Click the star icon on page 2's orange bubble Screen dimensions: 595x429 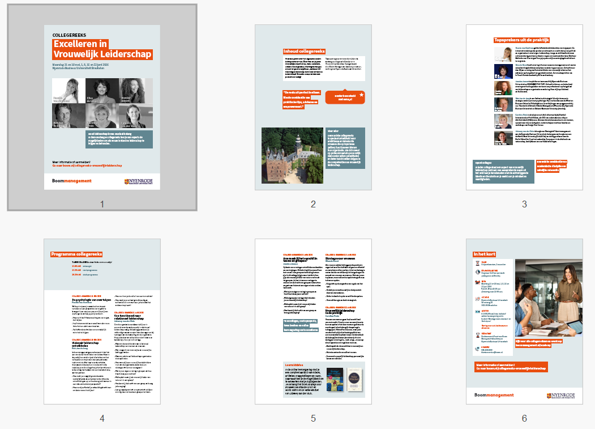pos(361,94)
